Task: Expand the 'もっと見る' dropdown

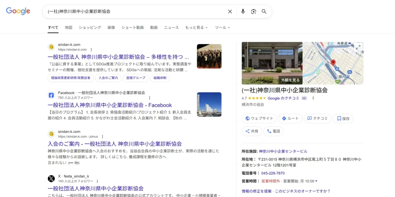Action: pos(196,28)
